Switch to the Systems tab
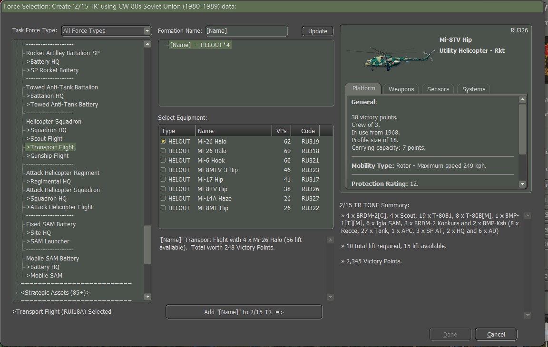 (474, 89)
